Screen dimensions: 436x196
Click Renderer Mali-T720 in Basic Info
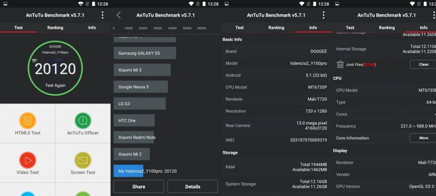click(276, 99)
